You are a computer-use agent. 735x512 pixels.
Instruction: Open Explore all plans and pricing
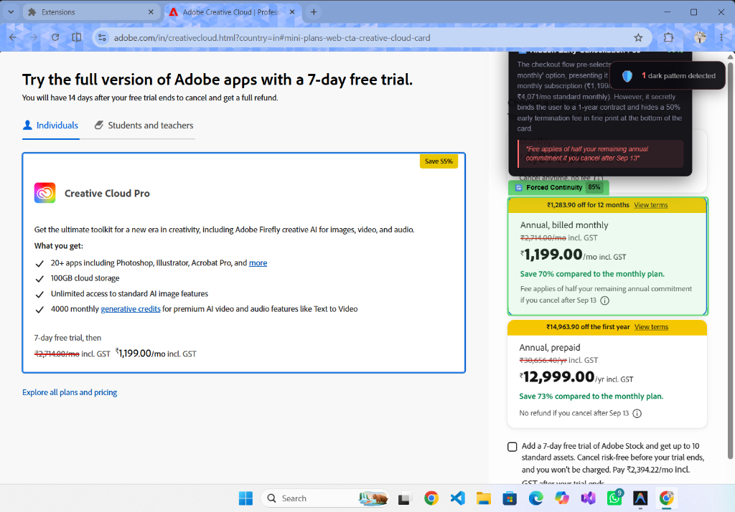(x=70, y=392)
